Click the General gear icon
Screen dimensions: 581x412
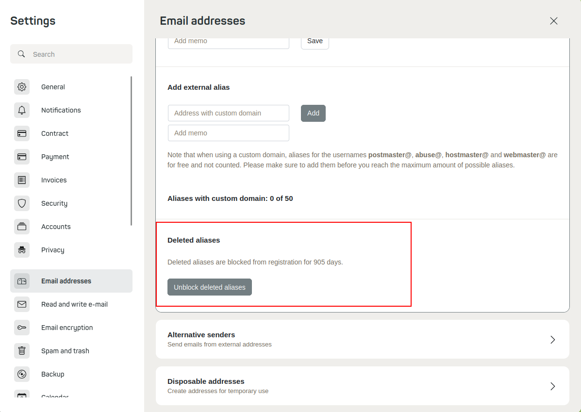coord(22,87)
